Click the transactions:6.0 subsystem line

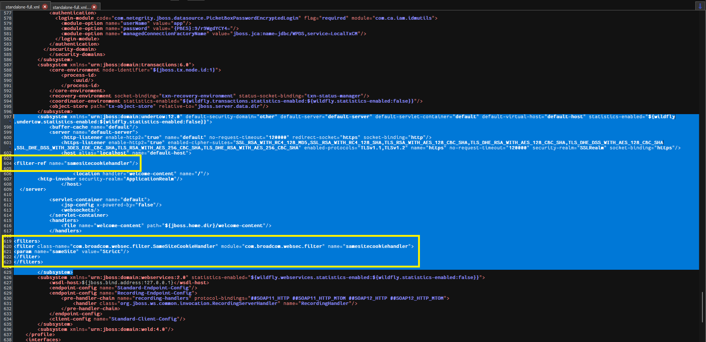(116, 65)
